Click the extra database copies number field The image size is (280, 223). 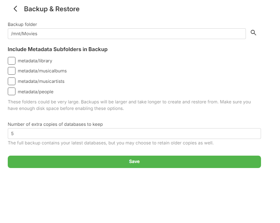(134, 134)
